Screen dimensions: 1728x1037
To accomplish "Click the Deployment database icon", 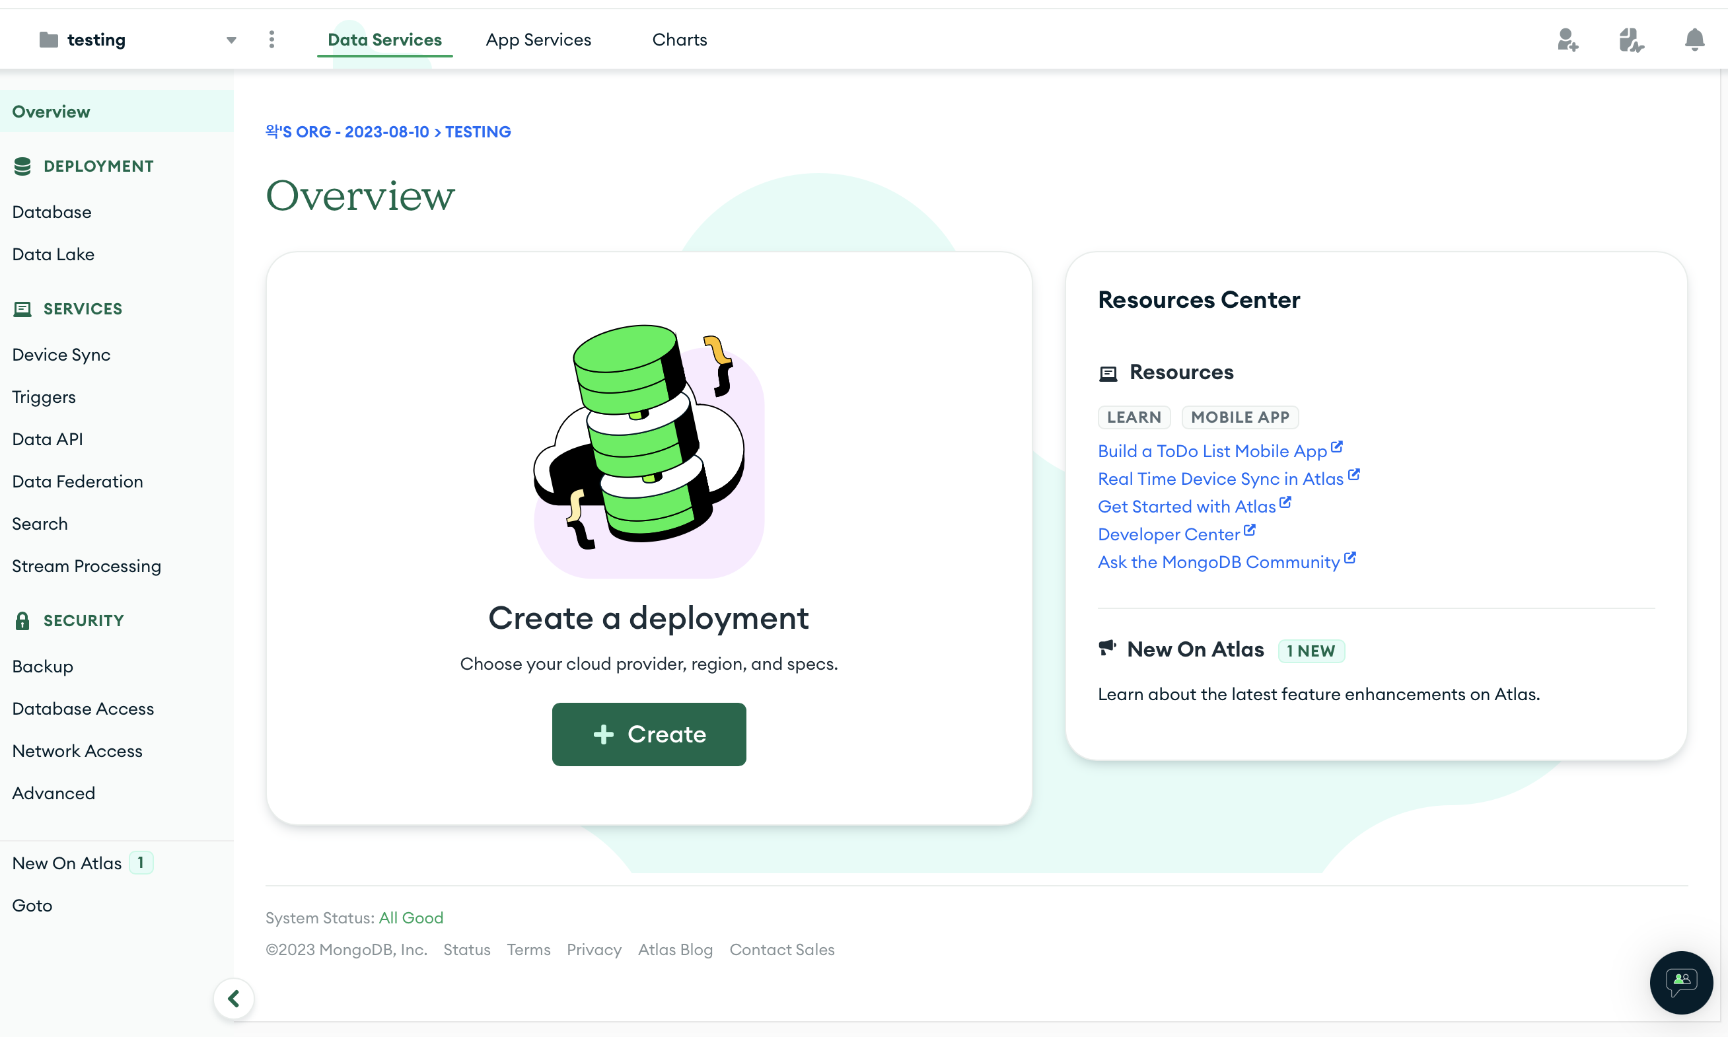I will (x=22, y=166).
